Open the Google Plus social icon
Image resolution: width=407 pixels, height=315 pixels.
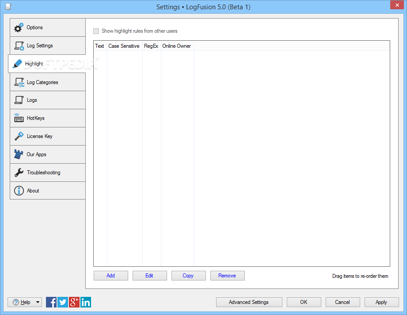click(74, 302)
